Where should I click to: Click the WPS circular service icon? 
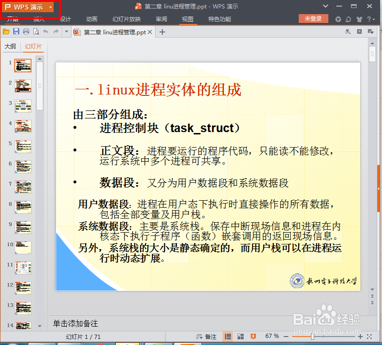tap(338, 19)
